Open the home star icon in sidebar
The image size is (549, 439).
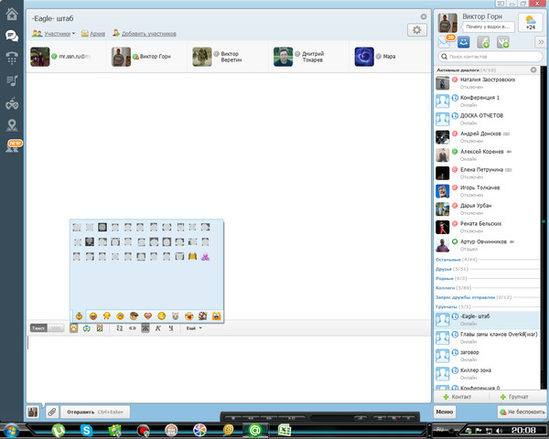click(x=12, y=15)
